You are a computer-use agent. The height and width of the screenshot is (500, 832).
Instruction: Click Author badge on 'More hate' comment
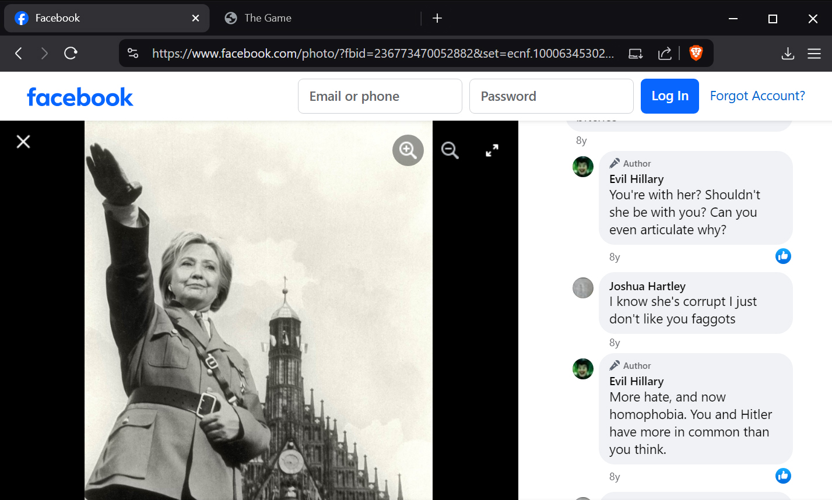[x=630, y=366]
